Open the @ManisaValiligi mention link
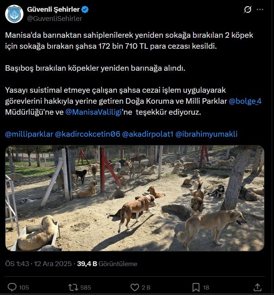 [x=93, y=112]
